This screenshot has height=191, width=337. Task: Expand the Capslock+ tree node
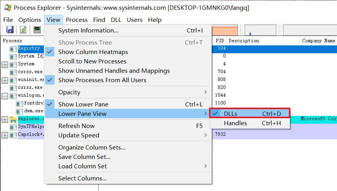tap(5, 135)
